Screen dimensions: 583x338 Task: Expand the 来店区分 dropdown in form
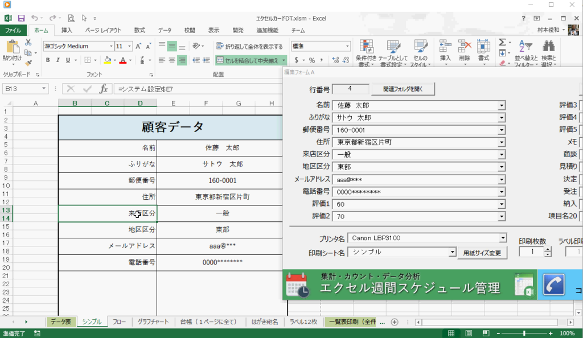pos(501,155)
